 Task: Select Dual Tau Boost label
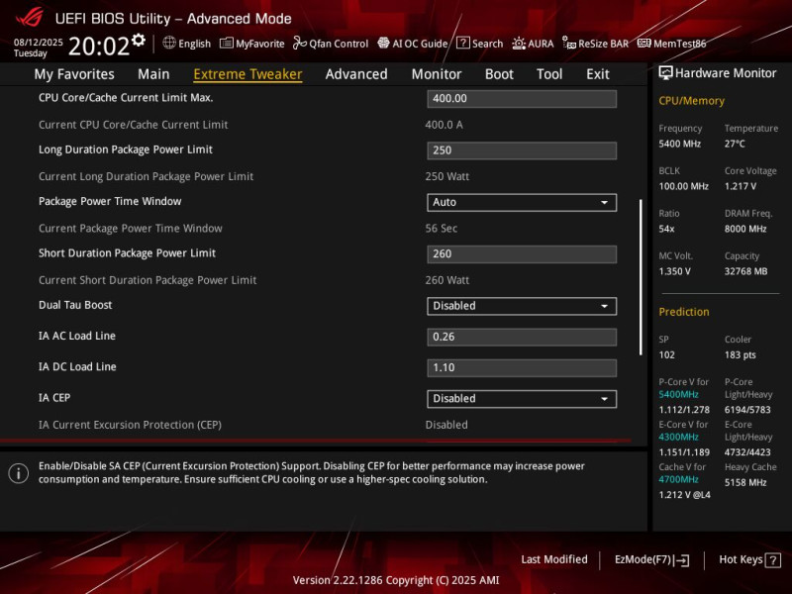75,305
